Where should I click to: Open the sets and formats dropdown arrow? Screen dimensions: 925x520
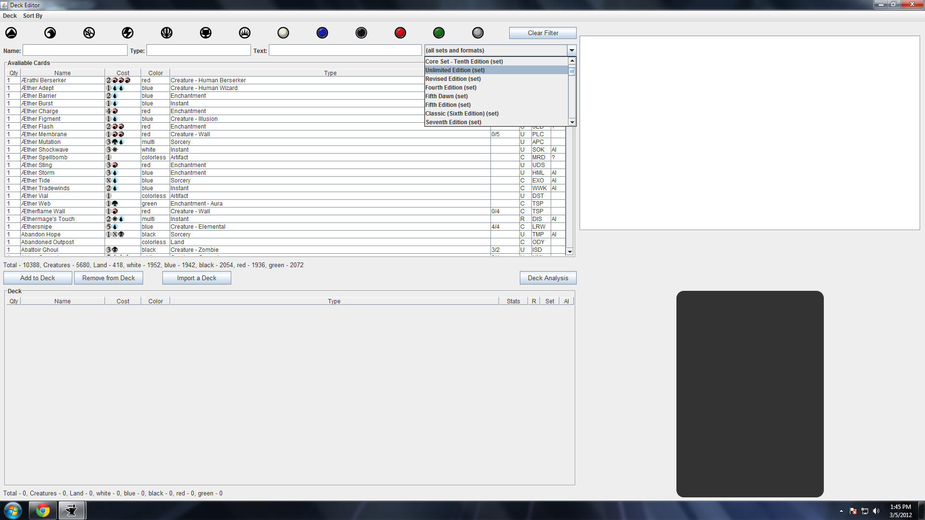571,51
